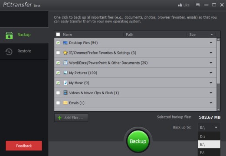Image resolution: width=226 pixels, height=156 pixels.
Task: Click the thumbs-up Like icon
Action: point(180,5)
